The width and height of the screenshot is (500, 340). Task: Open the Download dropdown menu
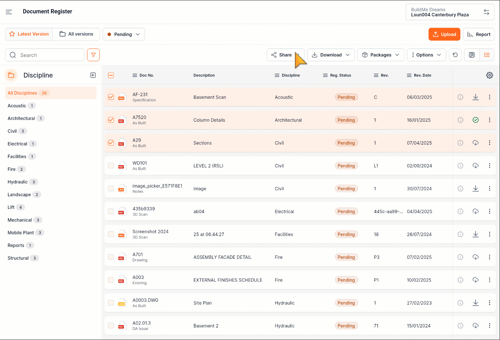click(331, 55)
